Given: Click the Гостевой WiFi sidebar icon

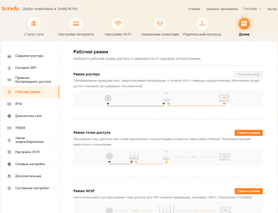Looking at the screenshot, I should [x=9, y=68].
